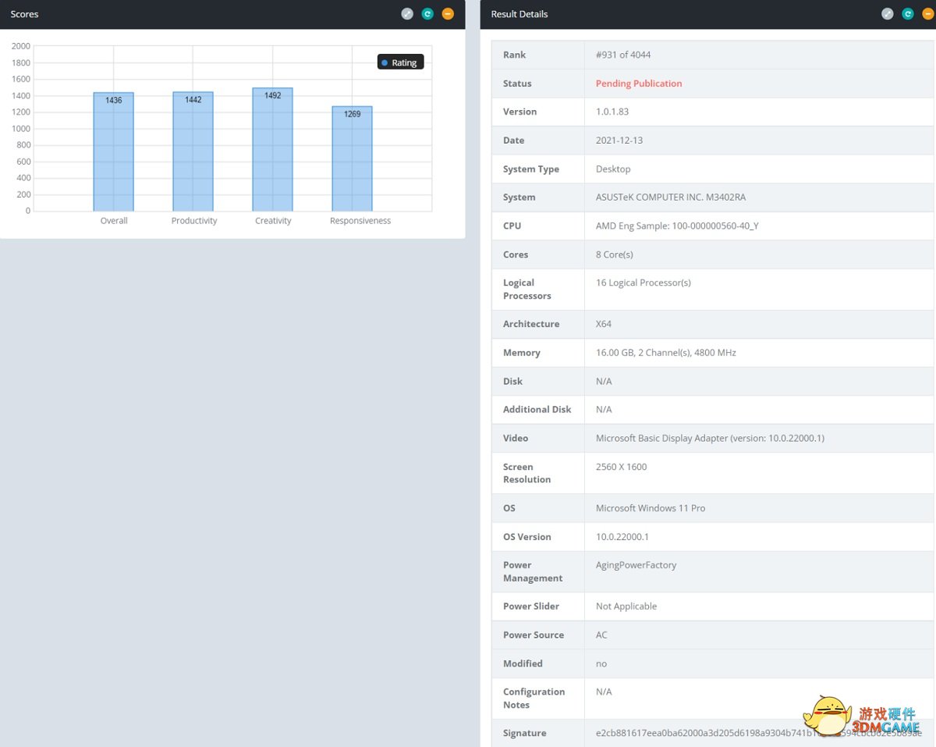
Task: Click the Architecture row label
Action: pos(531,324)
